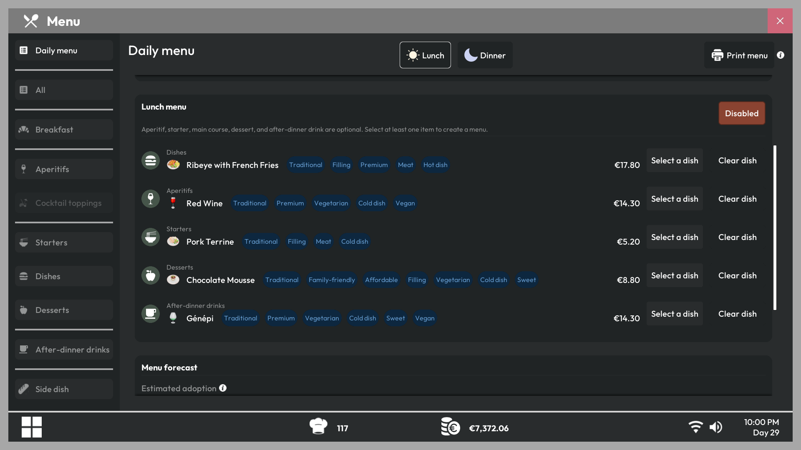This screenshot has width=801, height=450.
Task: Click the info icon beside Print menu
Action: pyautogui.click(x=781, y=55)
